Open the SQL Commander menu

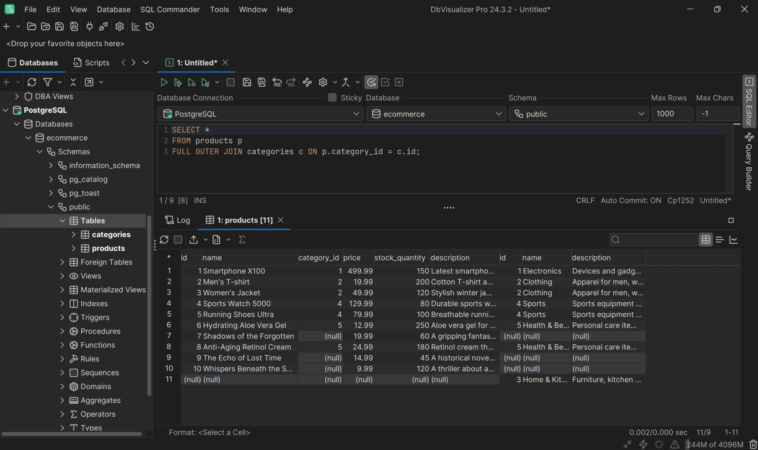coord(170,9)
